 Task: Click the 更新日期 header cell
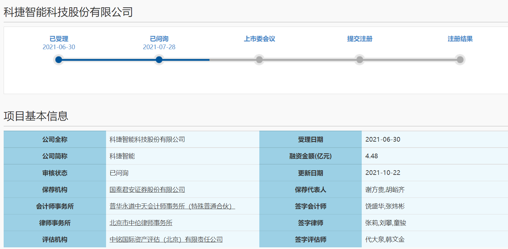click(x=311, y=173)
